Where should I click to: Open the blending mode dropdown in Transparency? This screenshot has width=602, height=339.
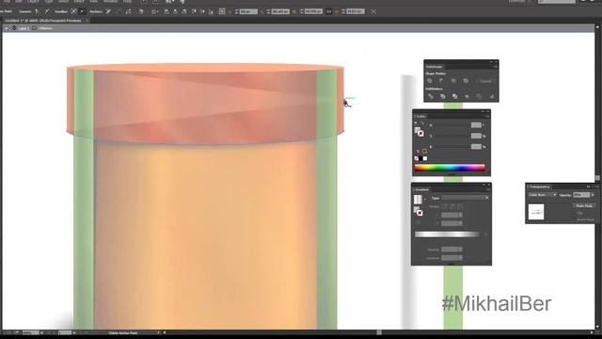[x=543, y=195]
